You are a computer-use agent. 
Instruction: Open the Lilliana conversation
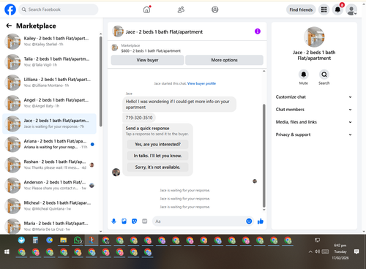49,83
